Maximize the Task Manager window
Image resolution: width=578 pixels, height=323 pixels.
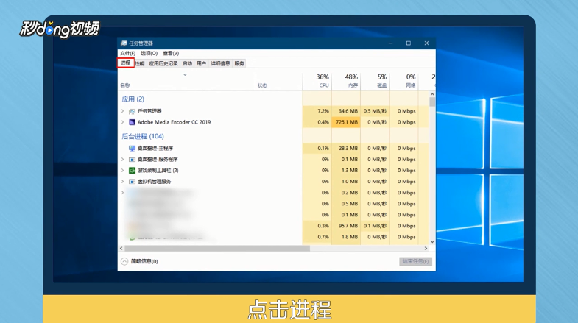(409, 43)
